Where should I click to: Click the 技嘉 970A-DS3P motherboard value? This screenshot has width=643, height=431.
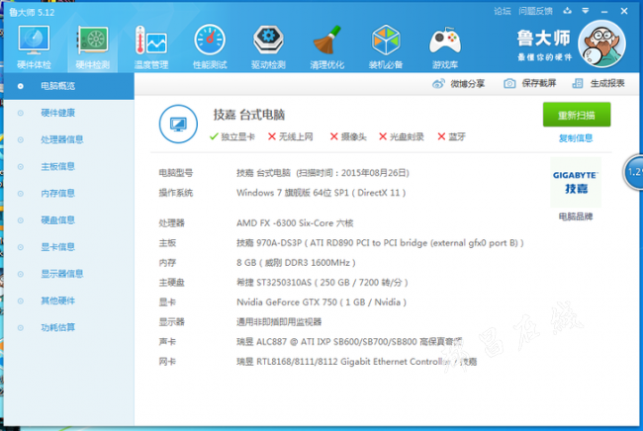pos(380,243)
